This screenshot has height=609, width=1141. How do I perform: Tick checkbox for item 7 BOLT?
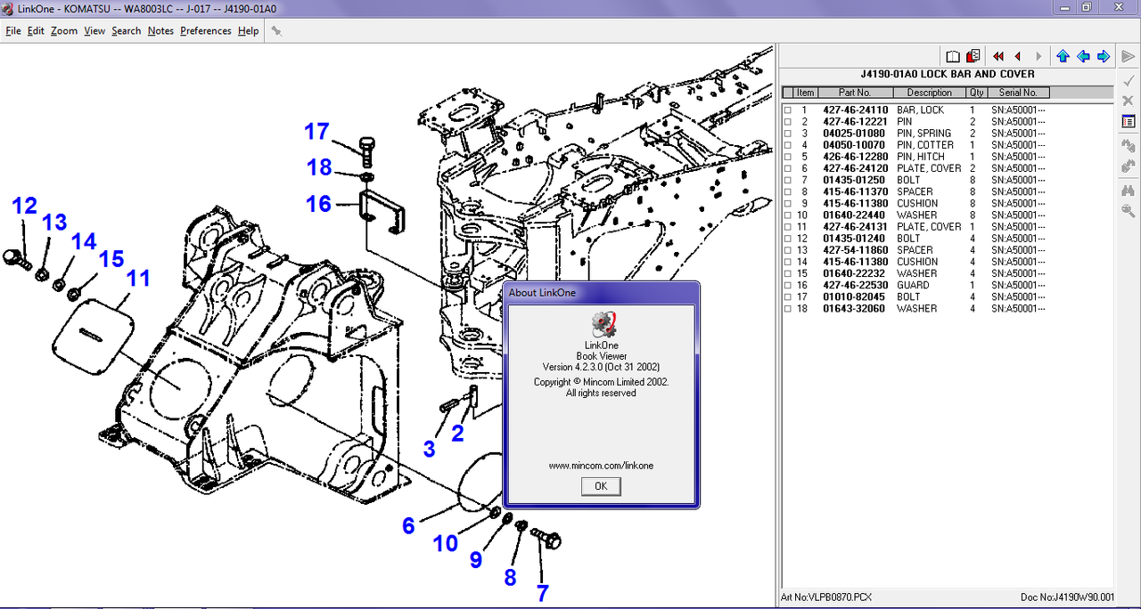click(x=788, y=181)
